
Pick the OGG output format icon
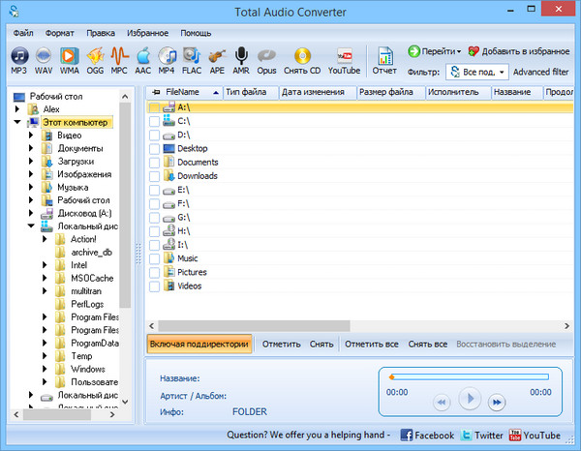(95, 58)
